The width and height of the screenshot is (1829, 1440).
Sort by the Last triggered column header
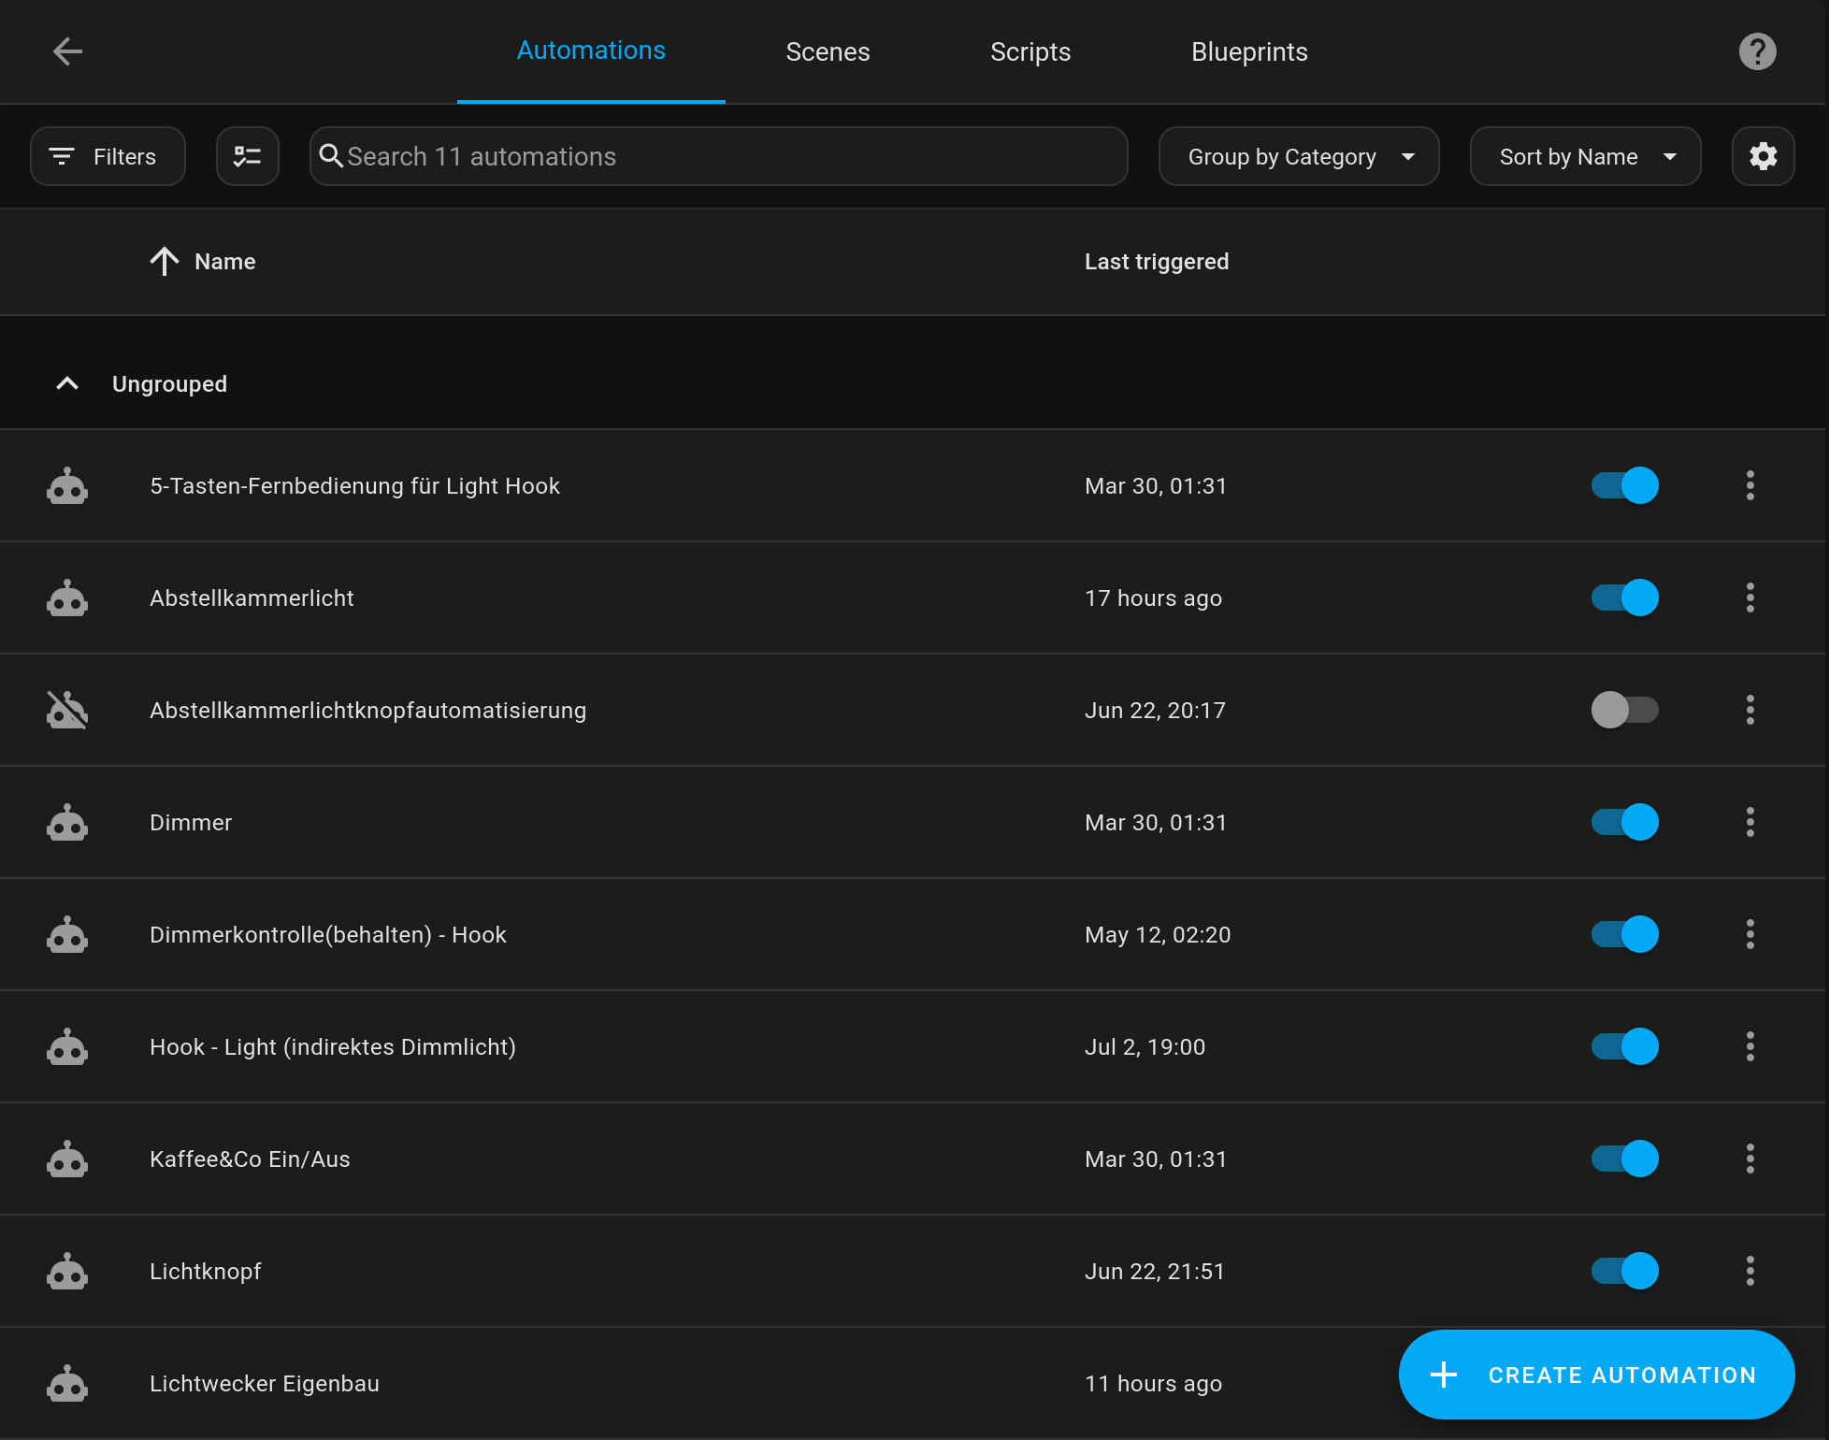click(1157, 262)
